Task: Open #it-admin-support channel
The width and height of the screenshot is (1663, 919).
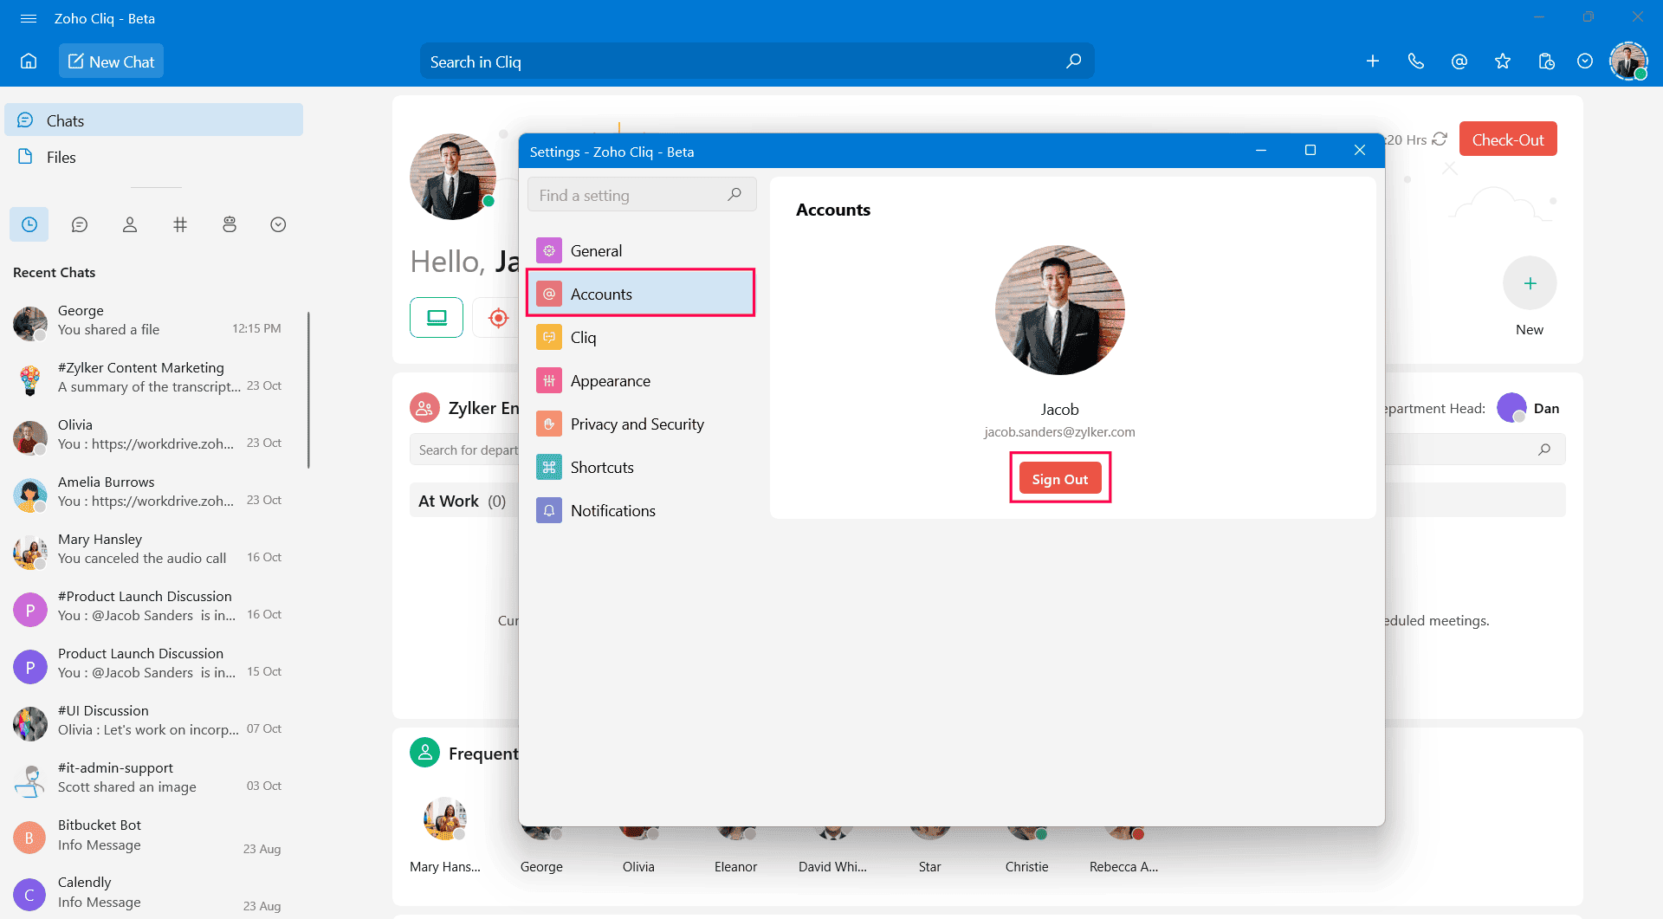Action: [152, 778]
